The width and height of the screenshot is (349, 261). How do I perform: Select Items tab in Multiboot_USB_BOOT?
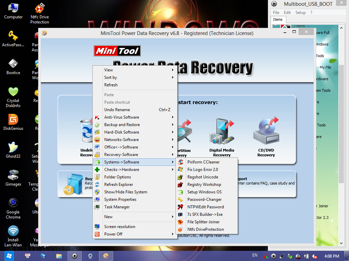pos(277,19)
